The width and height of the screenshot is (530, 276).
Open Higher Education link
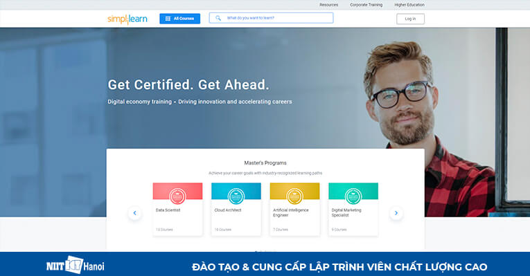point(409,5)
